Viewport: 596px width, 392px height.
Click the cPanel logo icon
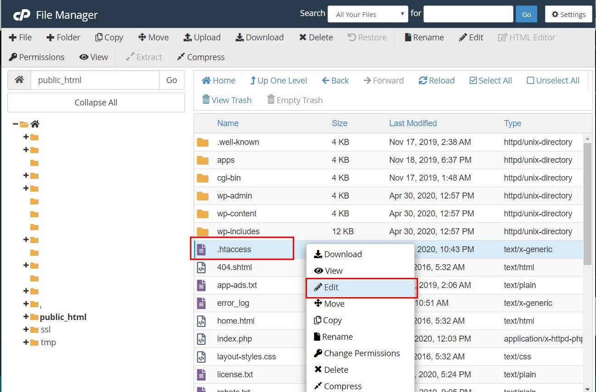pos(22,15)
